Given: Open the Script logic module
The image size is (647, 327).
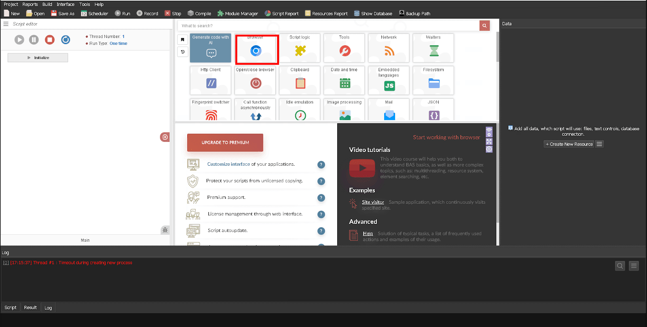Looking at the screenshot, I should point(300,49).
